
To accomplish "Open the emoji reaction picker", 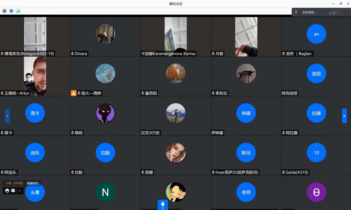I will click(x=7, y=191).
